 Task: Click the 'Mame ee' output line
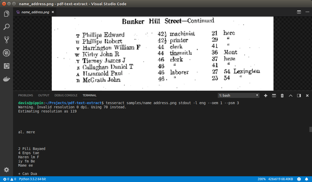click(x=26, y=166)
